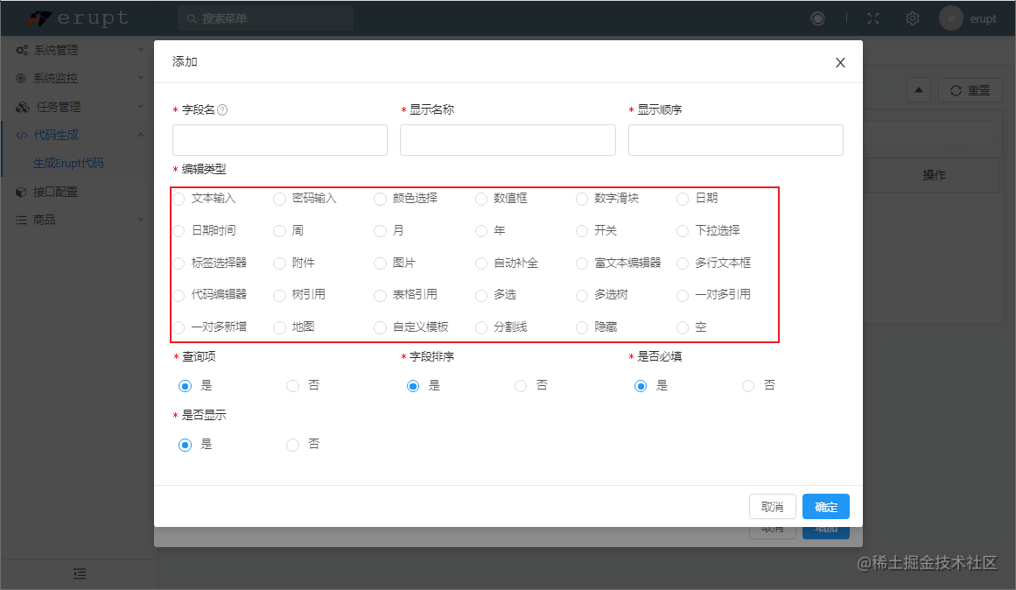Toggle fullscreen icon in top bar
This screenshot has width=1016, height=590.
pyautogui.click(x=873, y=18)
